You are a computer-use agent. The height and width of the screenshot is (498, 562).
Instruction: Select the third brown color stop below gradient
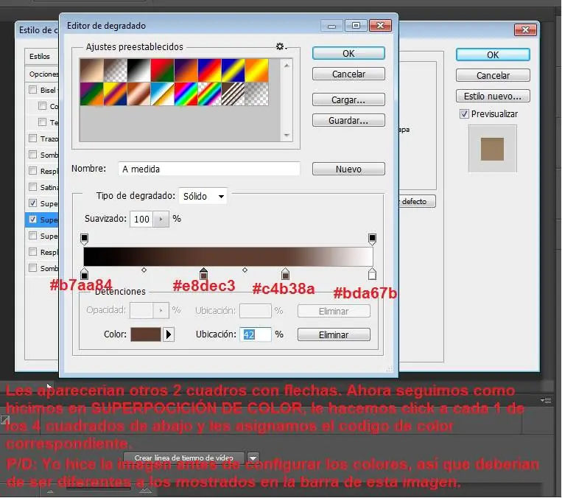[x=285, y=274]
